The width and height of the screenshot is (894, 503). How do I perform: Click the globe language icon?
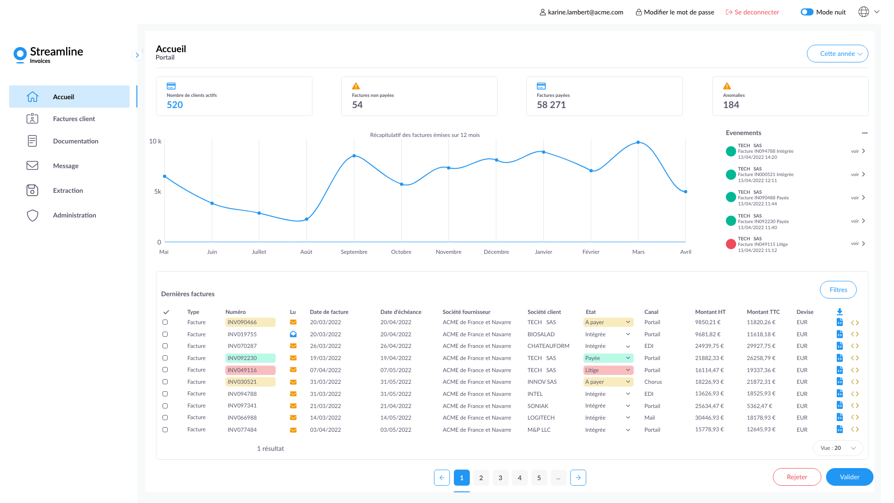(863, 12)
